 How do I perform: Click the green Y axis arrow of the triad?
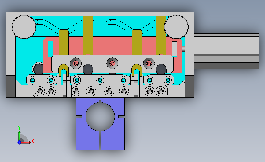pyautogui.click(x=19, y=136)
